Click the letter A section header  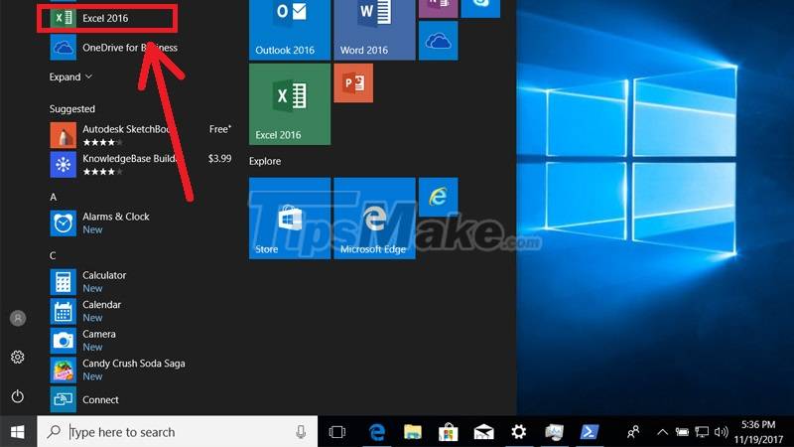click(54, 197)
